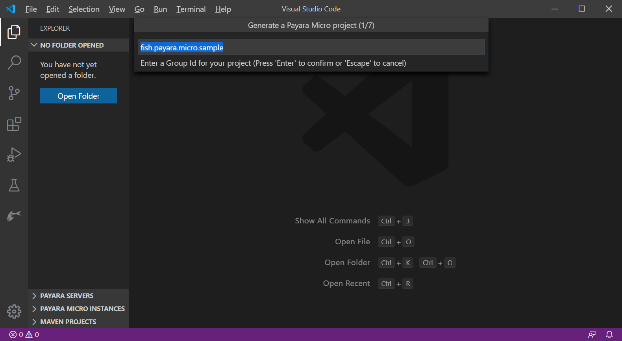
Task: Open the warnings count in status bar
Action: tap(32, 335)
